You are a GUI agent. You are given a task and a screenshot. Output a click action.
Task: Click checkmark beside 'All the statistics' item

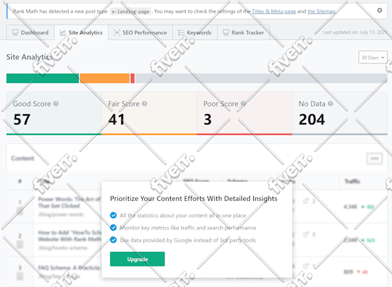113,215
